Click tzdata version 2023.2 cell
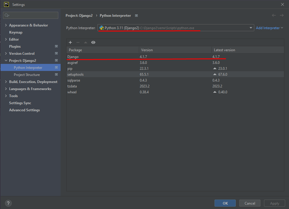This screenshot has width=289, height=209. pos(145,86)
